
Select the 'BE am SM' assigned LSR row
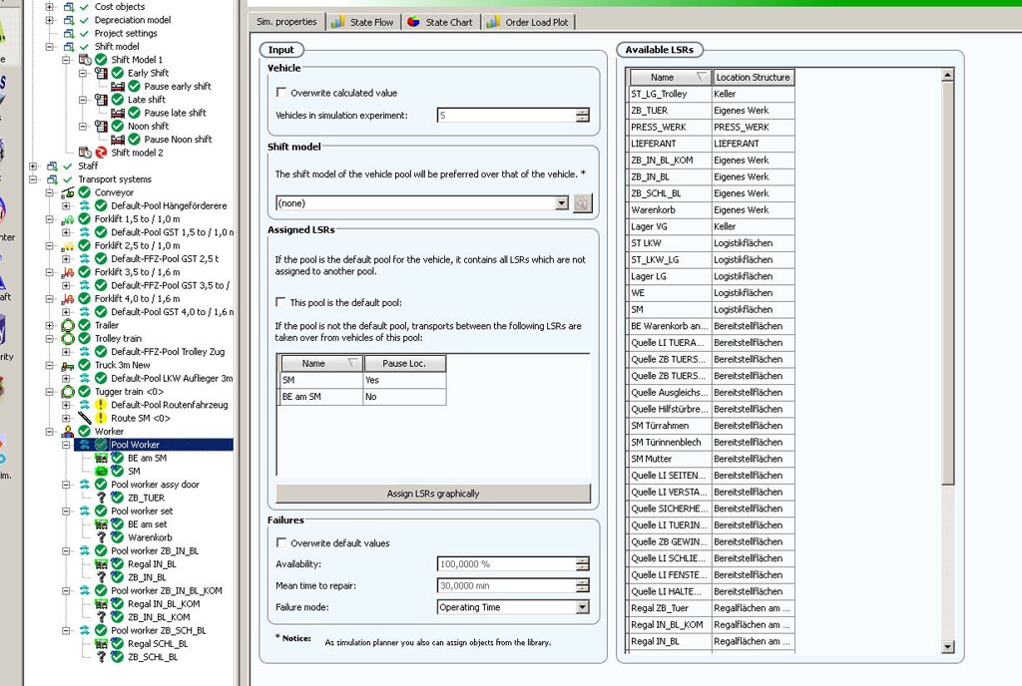coord(363,397)
